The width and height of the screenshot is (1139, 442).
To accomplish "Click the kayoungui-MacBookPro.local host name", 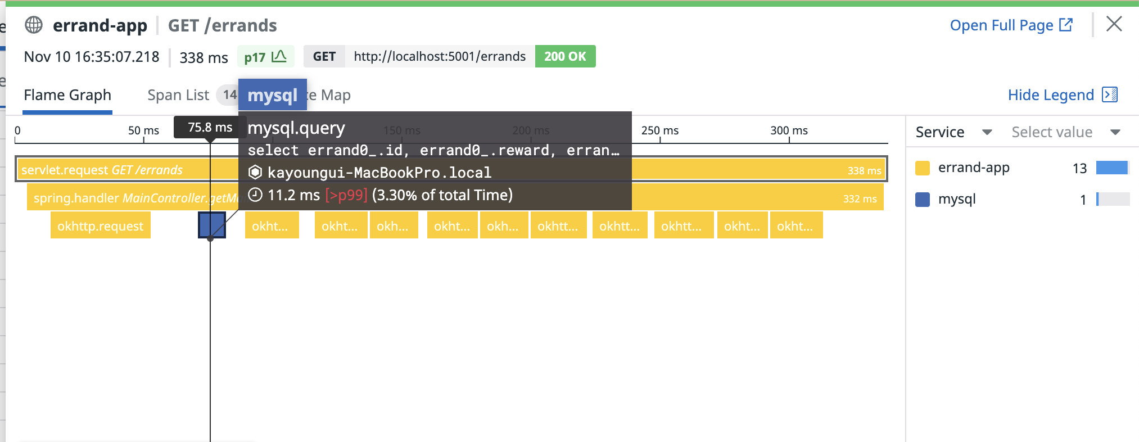I will 379,172.
